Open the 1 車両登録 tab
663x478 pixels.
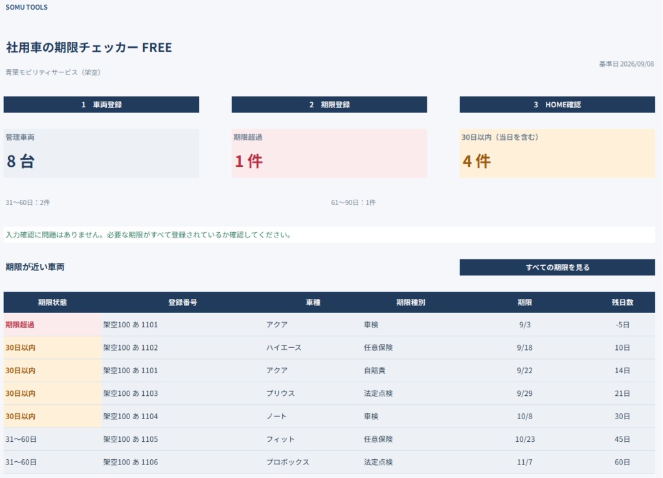[101, 104]
